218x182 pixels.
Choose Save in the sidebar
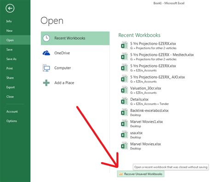click(9, 49)
